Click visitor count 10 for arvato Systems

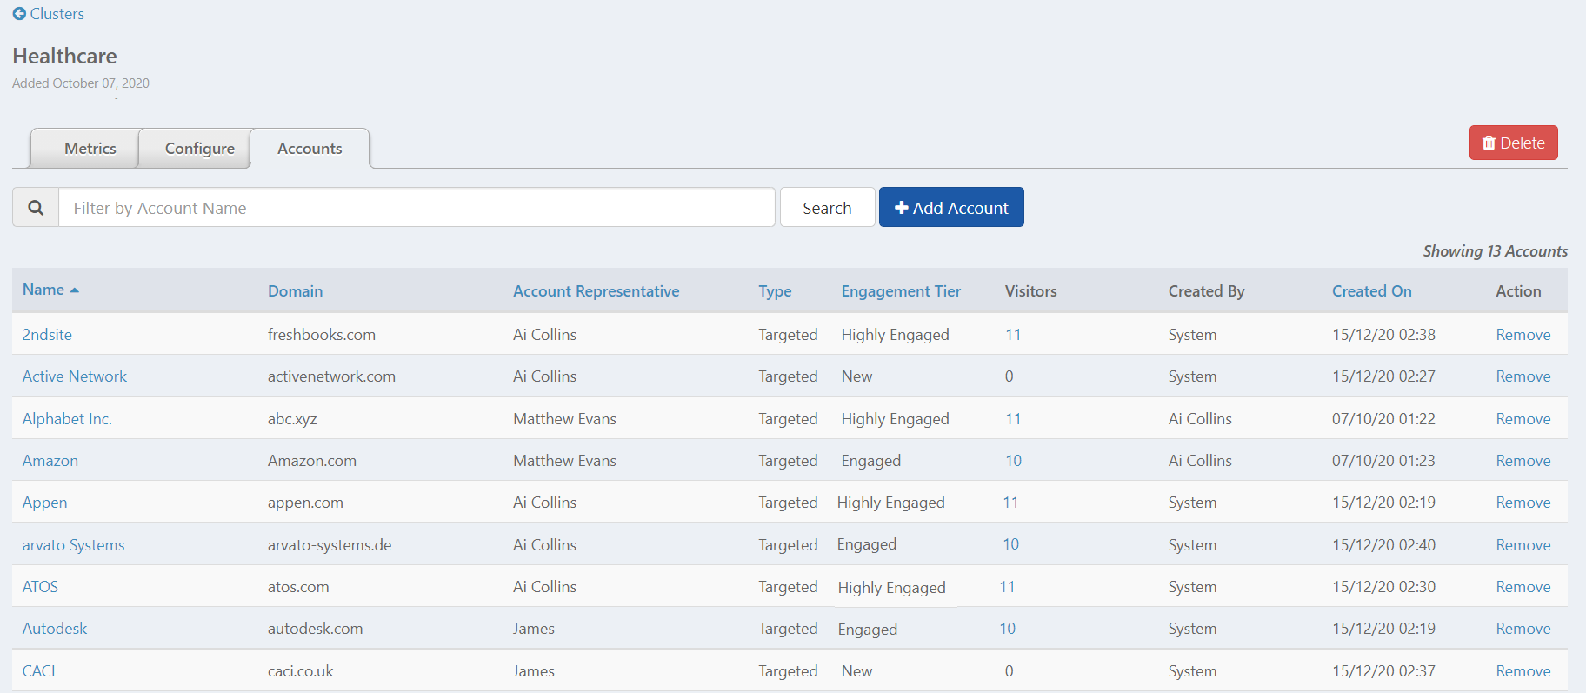pyautogui.click(x=1010, y=544)
